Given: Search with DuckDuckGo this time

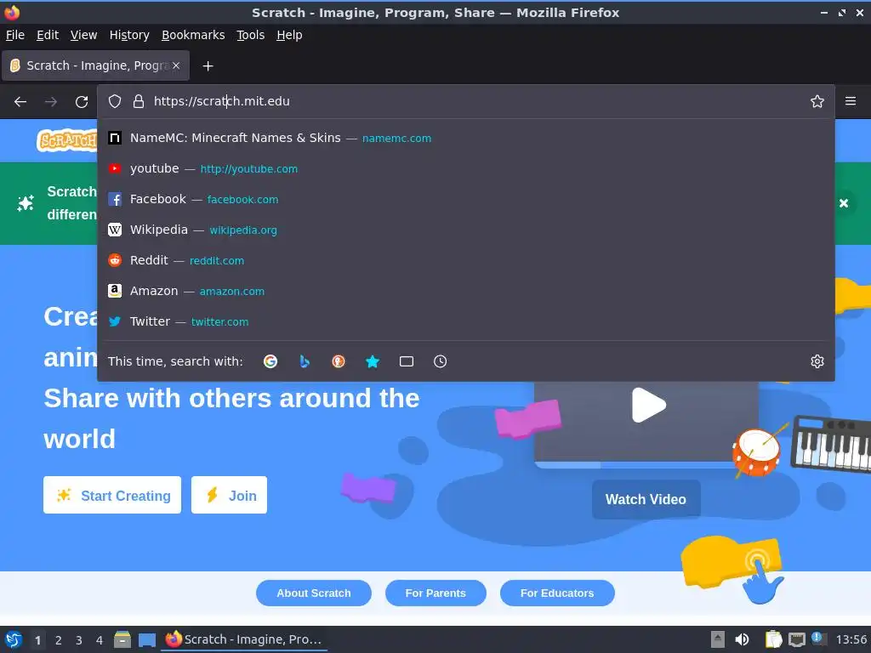Looking at the screenshot, I should tap(339, 361).
